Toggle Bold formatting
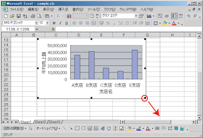 click(x=53, y=23)
